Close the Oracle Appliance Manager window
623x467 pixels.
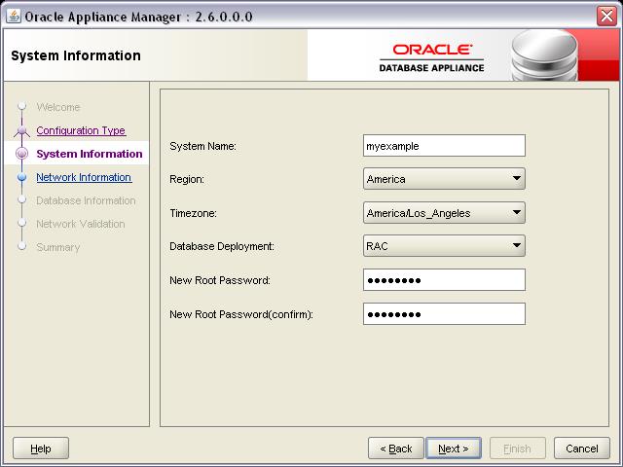(x=606, y=17)
